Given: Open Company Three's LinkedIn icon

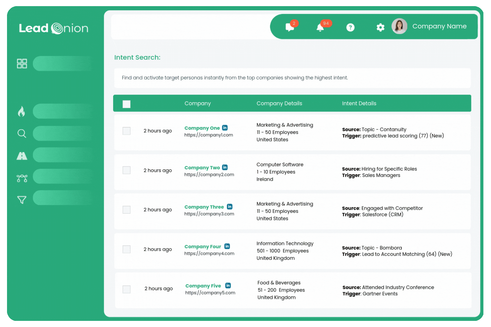Looking at the screenshot, I should 230,207.
